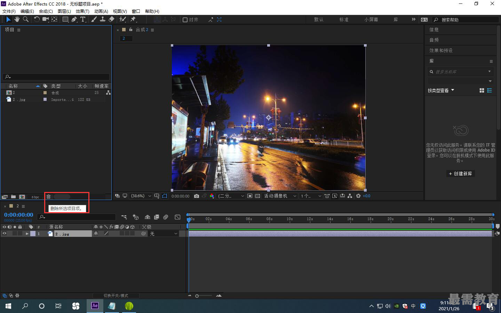Hide the 2.jpg layer with eye switch

[x=5, y=234]
